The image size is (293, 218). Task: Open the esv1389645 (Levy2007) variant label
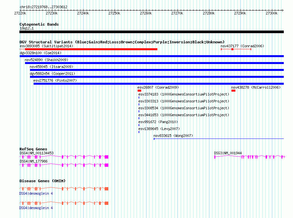(x=159, y=129)
